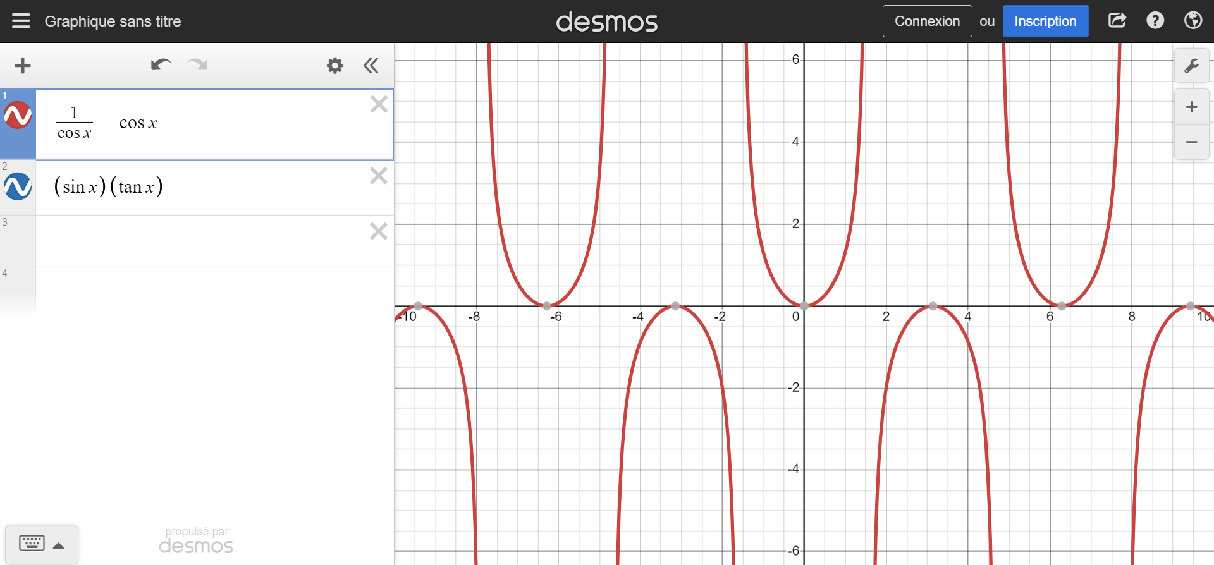This screenshot has height=565, width=1214.
Task: Click the Inscription button
Action: click(x=1045, y=21)
